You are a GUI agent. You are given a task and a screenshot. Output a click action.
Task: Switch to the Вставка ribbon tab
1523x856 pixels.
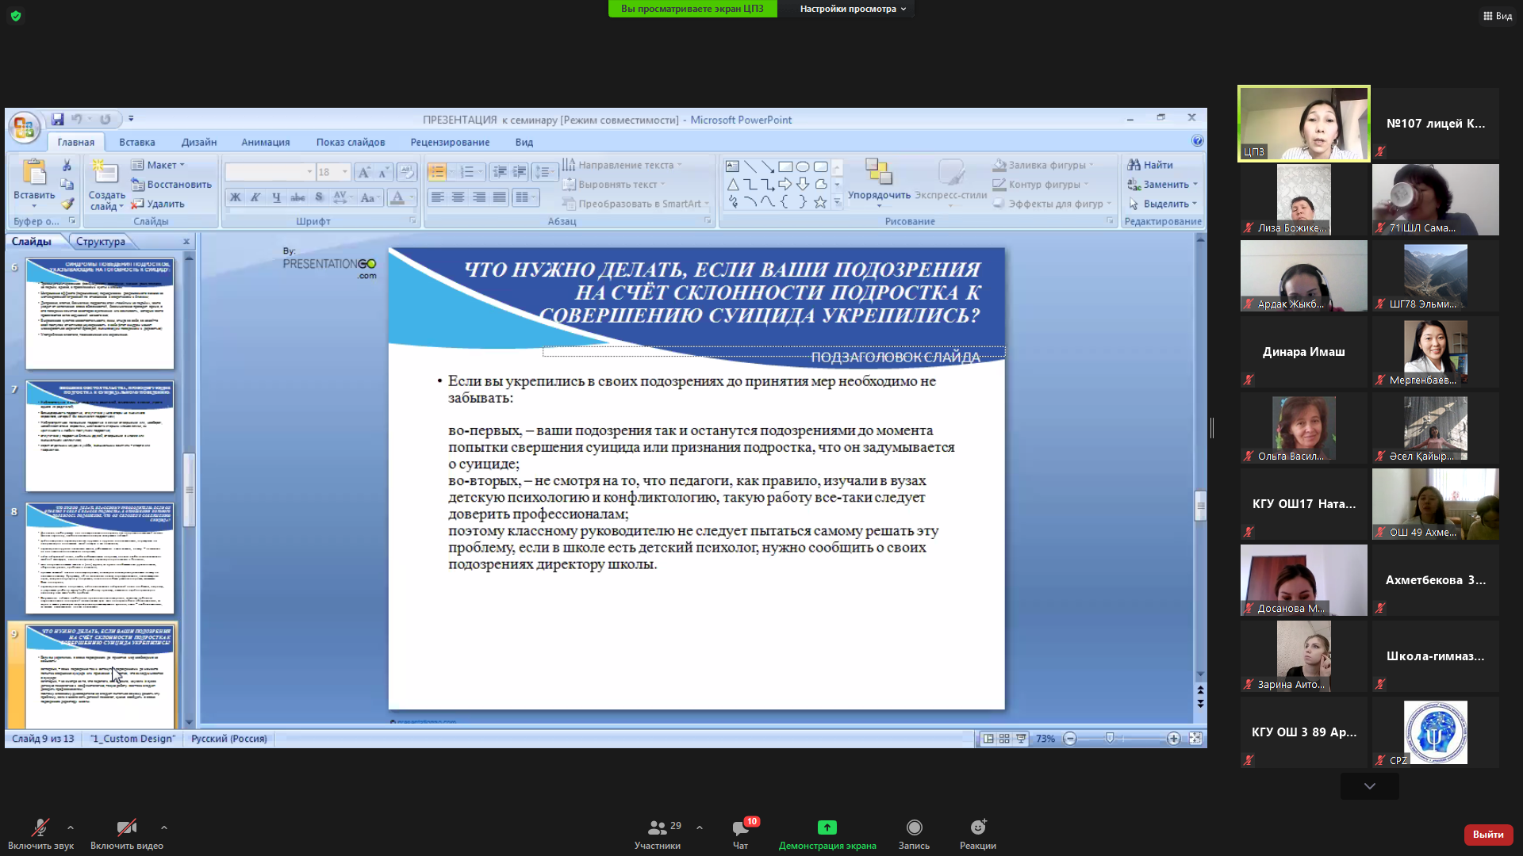point(137,143)
